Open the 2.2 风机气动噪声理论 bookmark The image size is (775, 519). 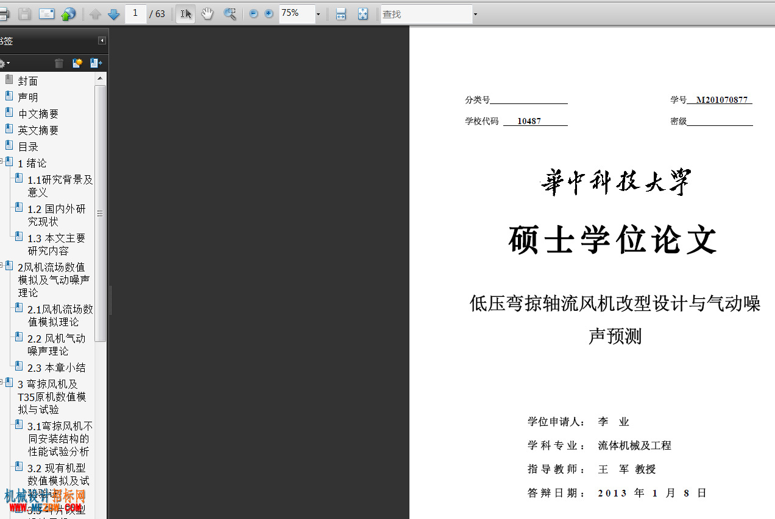(x=57, y=344)
